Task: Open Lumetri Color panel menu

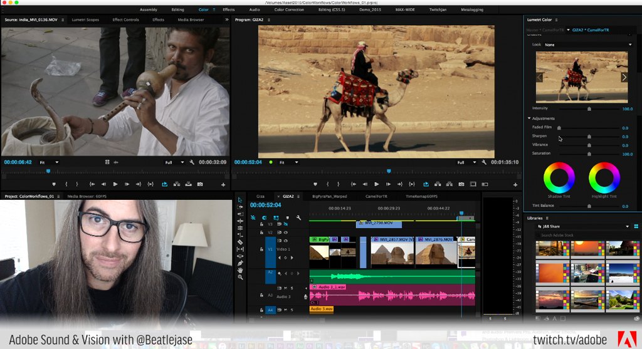Action: 556,19
